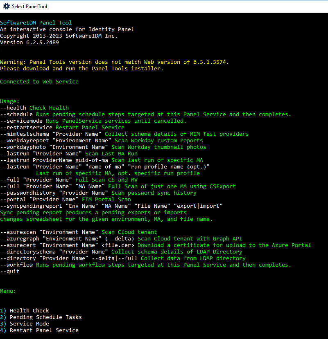
Task: Click the '--azurescan' option text
Action: click(x=18, y=232)
